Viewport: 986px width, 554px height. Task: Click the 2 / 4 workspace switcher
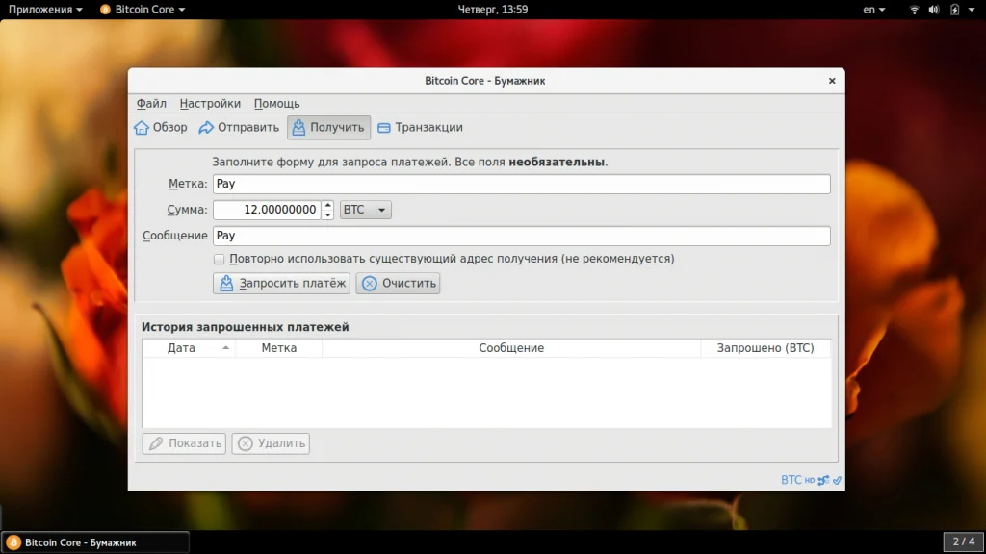coord(963,541)
